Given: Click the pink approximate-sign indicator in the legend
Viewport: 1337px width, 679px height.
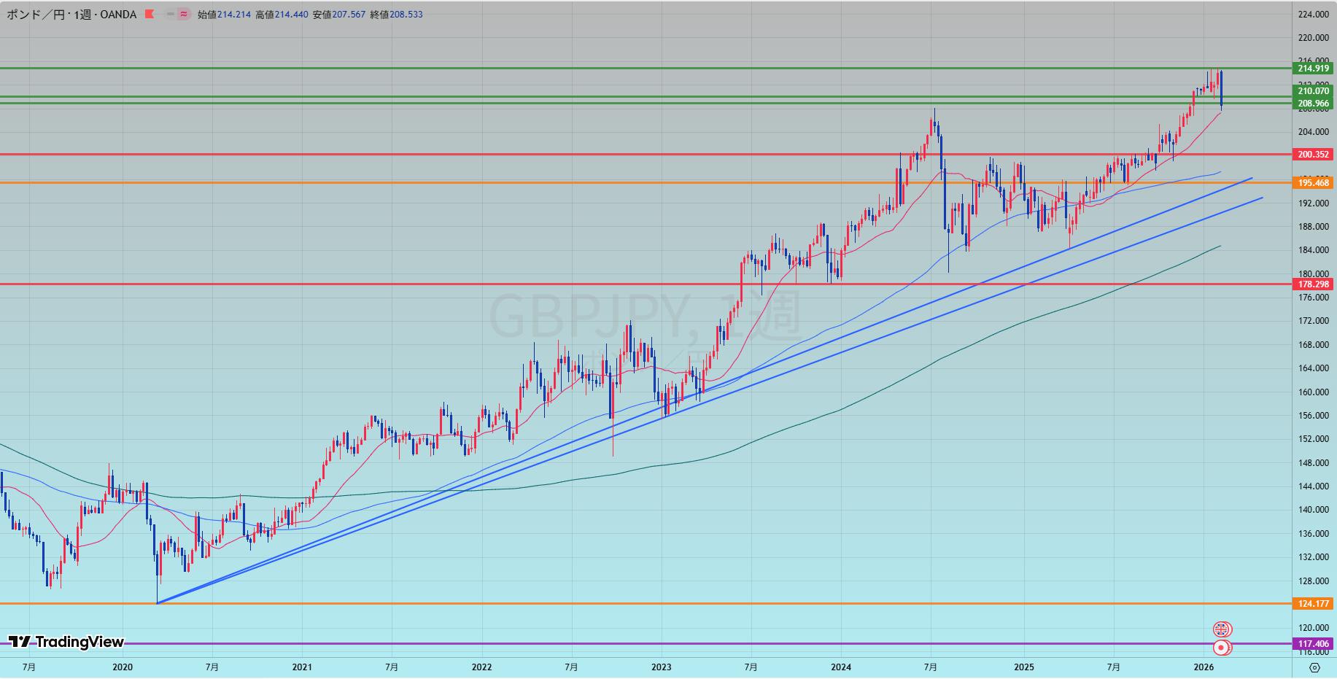Looking at the screenshot, I should click(x=184, y=14).
